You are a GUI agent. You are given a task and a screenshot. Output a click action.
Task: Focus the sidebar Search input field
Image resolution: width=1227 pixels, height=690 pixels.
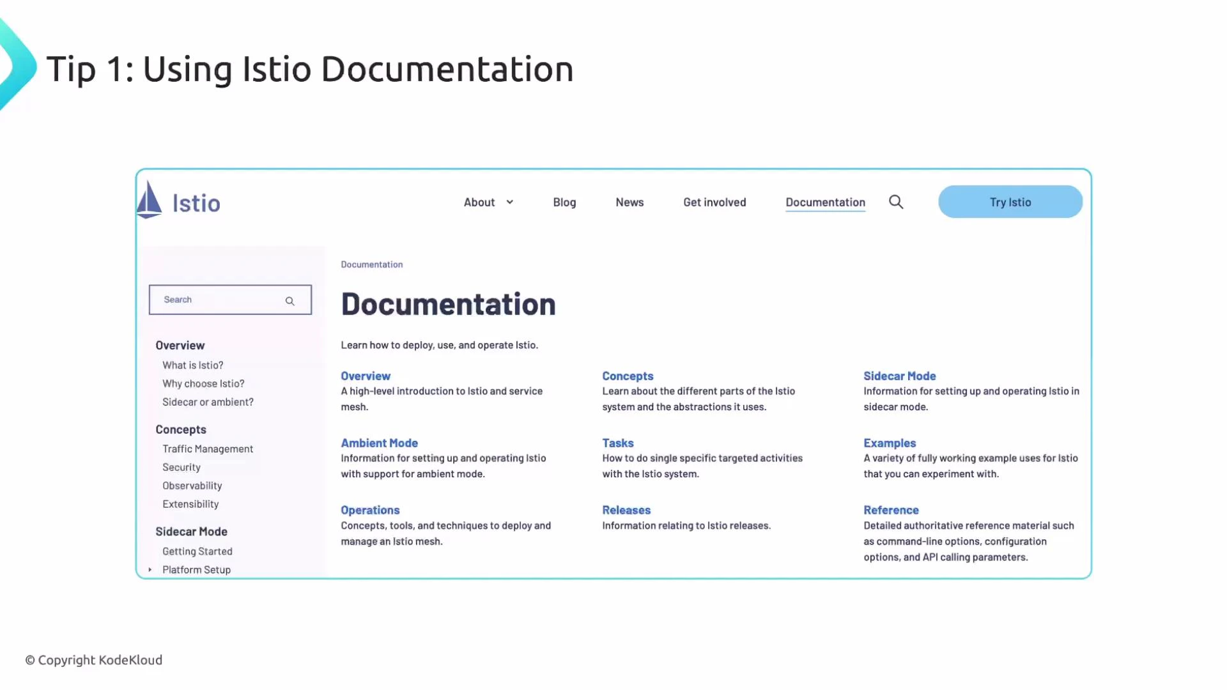230,300
